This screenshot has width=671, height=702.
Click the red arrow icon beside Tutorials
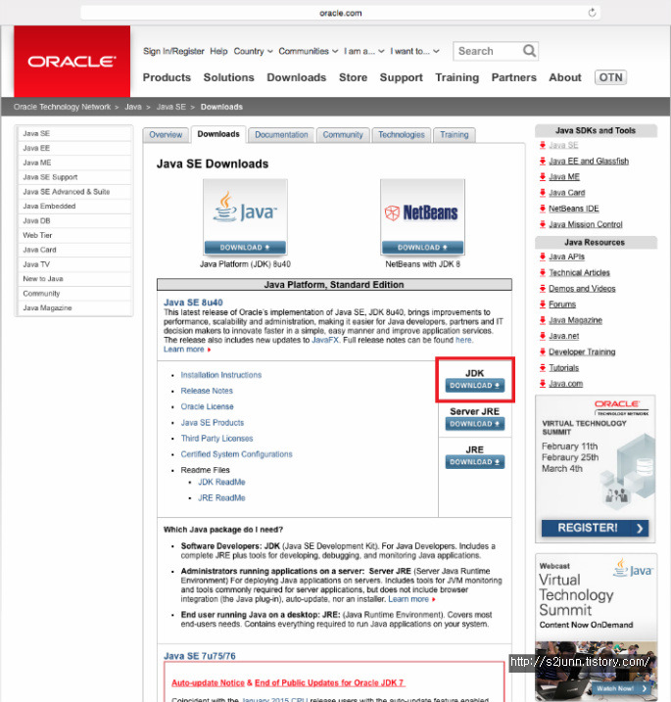point(543,367)
